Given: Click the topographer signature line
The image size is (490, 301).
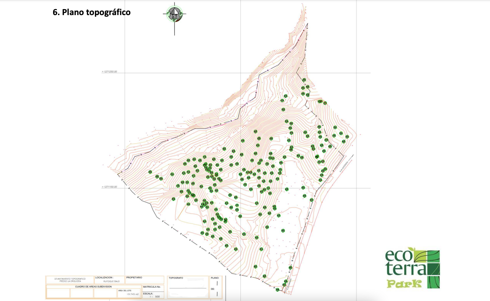Looking at the screenshot, I should tap(188, 288).
